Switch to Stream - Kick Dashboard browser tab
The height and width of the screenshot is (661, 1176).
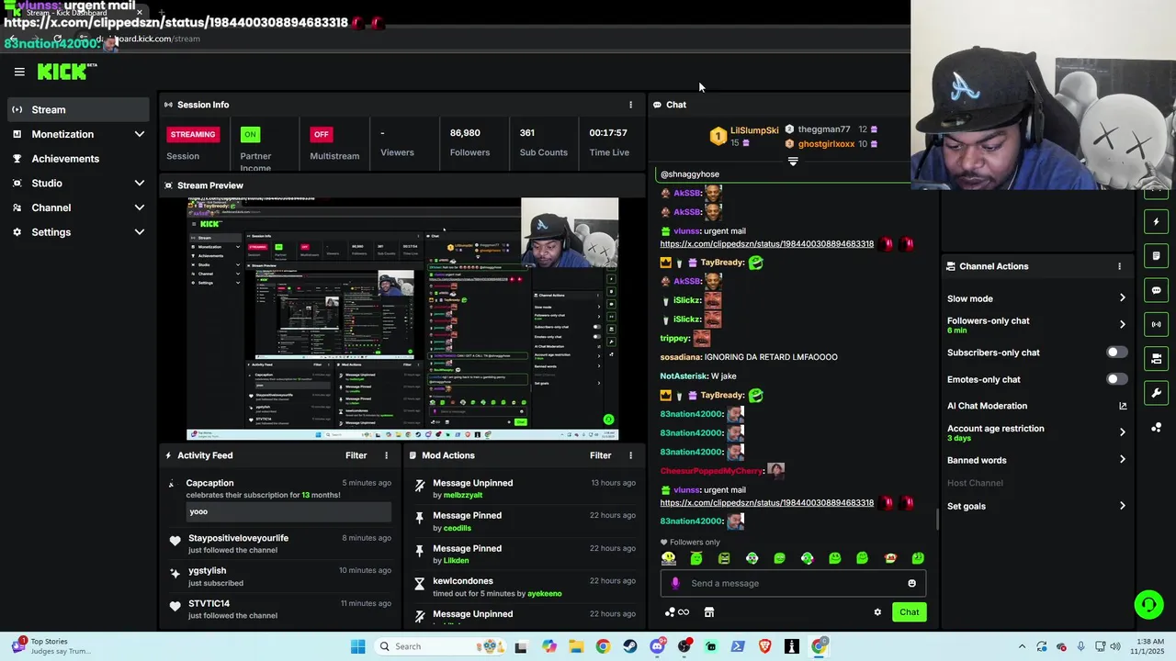click(78, 13)
